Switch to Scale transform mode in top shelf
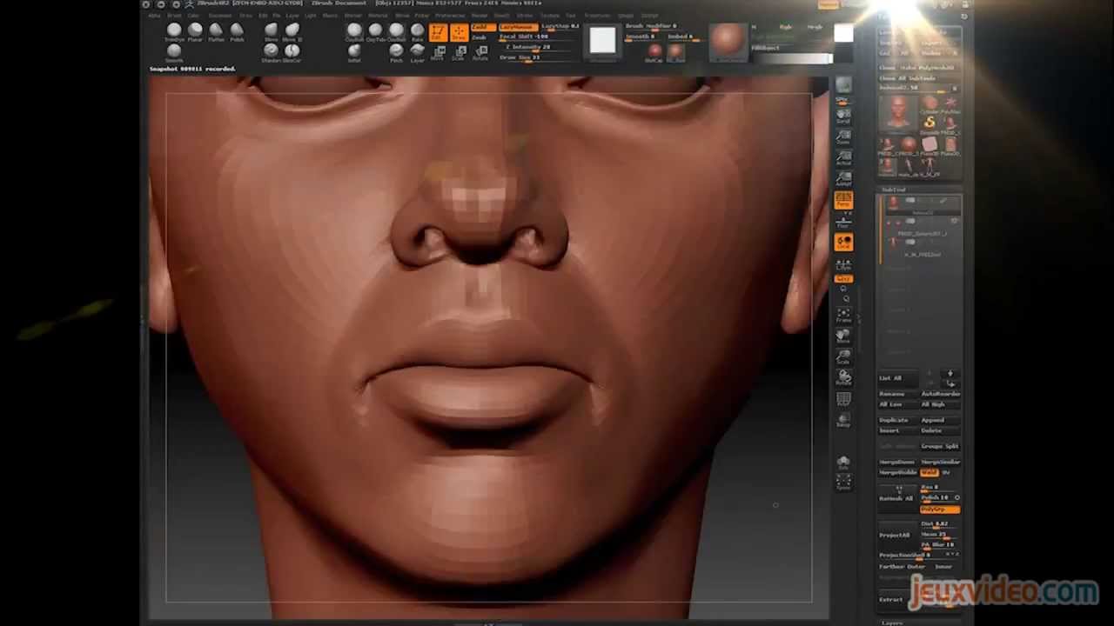The height and width of the screenshot is (626, 1114). click(459, 53)
